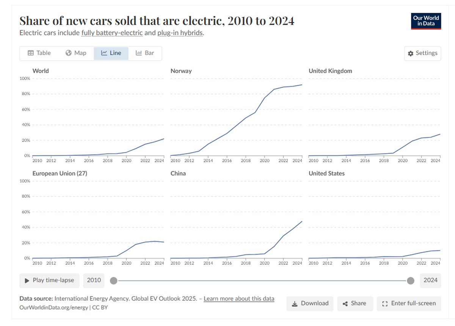Click the Download icon button

(295, 303)
